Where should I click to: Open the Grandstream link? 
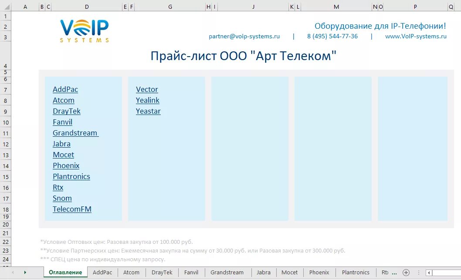tap(75, 133)
